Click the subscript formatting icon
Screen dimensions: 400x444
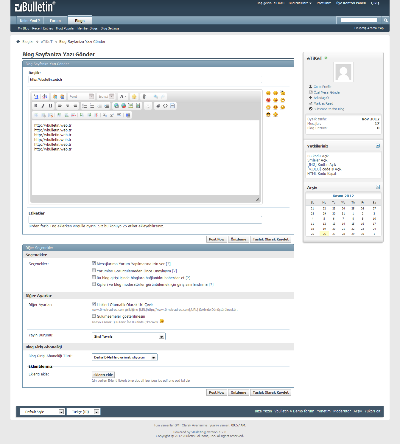coord(105,115)
